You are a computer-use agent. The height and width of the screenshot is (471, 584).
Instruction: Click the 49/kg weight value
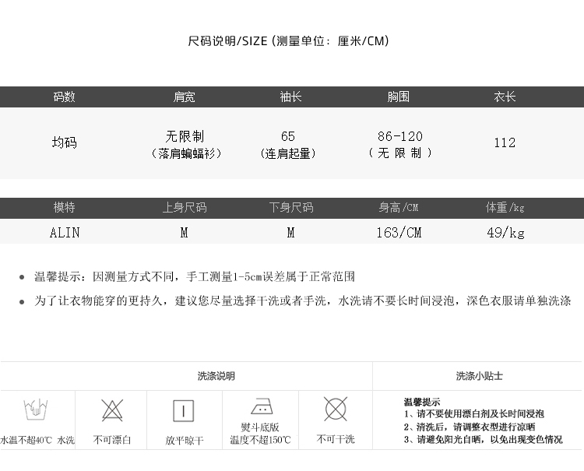pos(505,233)
